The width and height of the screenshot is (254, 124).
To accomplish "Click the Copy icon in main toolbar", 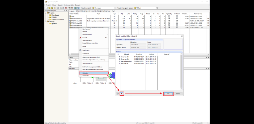I will pos(58,8).
